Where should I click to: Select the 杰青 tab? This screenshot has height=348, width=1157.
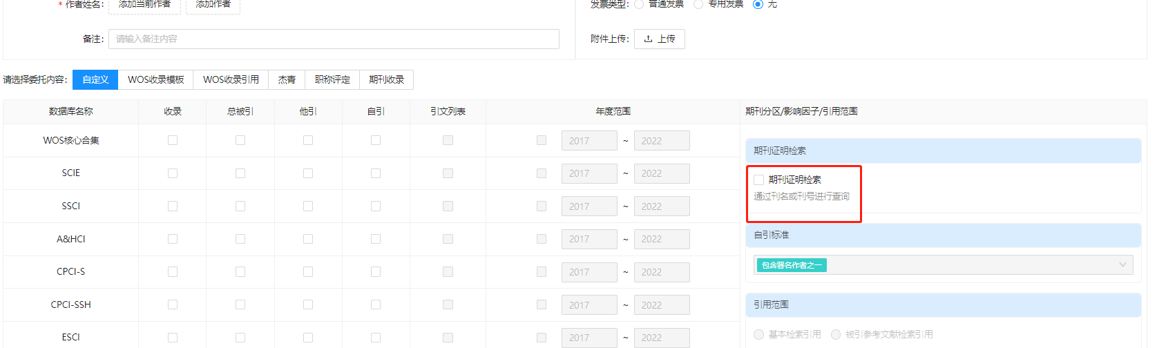pos(287,80)
